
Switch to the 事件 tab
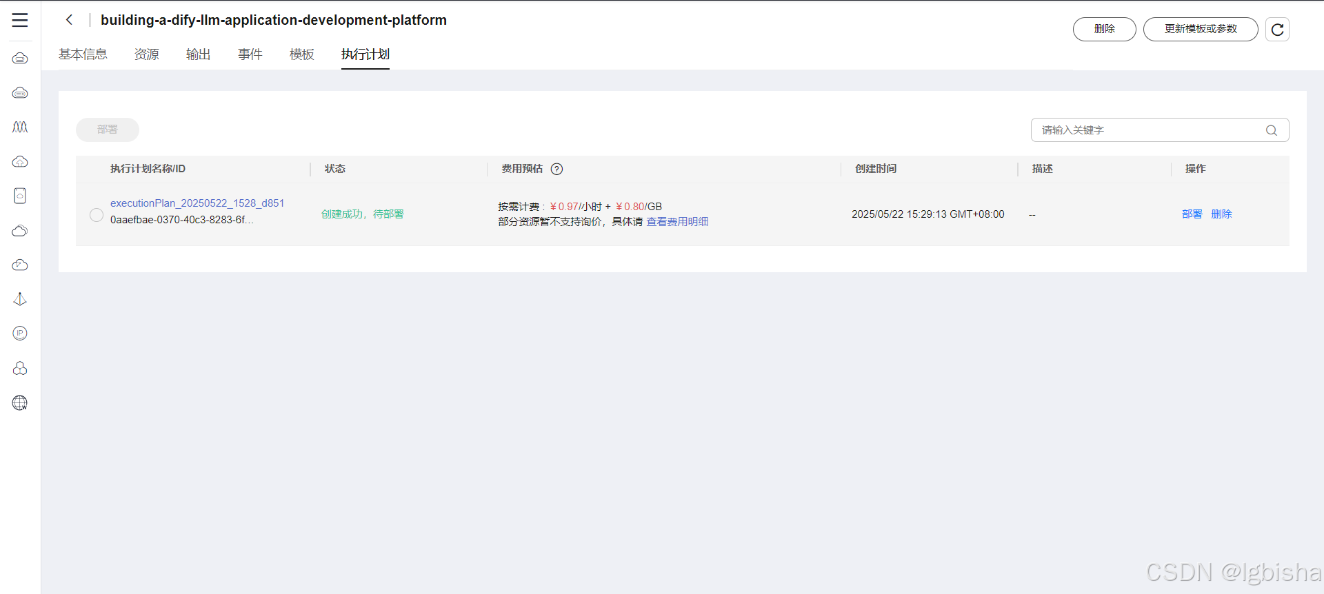tap(250, 54)
